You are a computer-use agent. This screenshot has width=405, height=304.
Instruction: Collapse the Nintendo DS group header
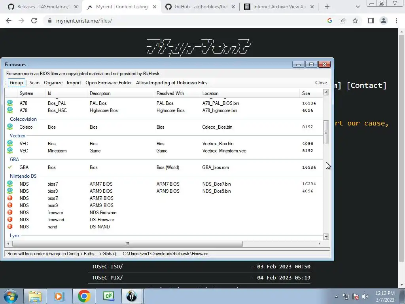coord(23,176)
